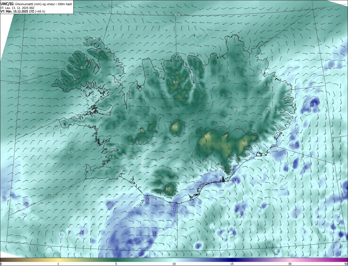Click the 3.7 value on Mýrdalsjökull
The image size is (348, 266).
pyautogui.click(x=168, y=189)
